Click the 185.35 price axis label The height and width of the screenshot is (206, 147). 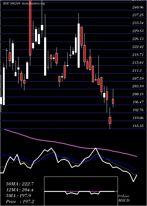138,126
